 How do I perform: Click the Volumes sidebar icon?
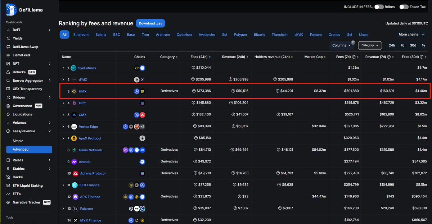point(8,123)
